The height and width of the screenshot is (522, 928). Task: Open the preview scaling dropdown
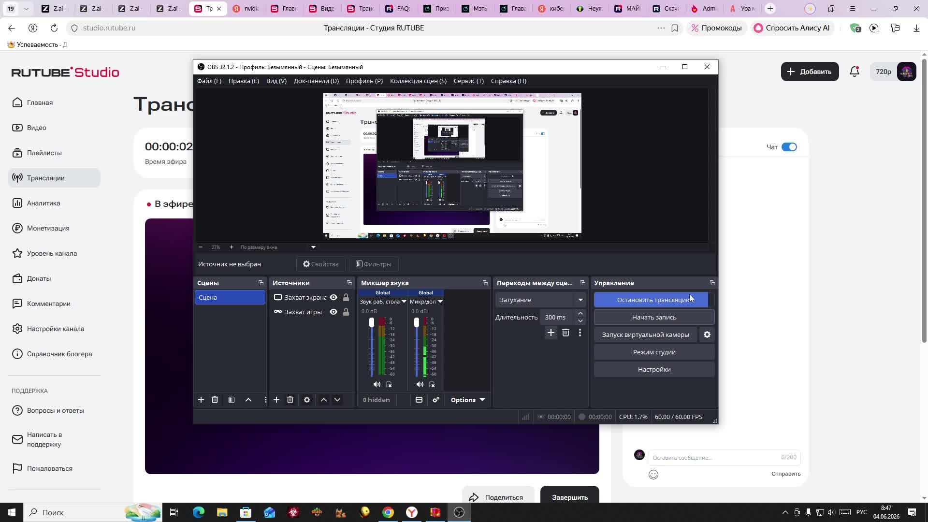point(313,247)
